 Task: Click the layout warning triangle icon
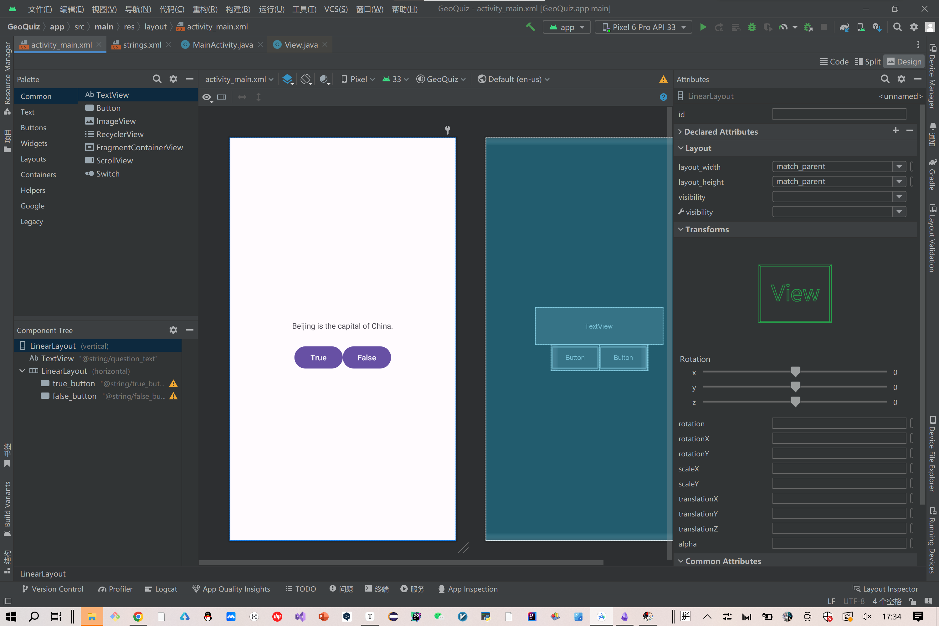click(663, 79)
